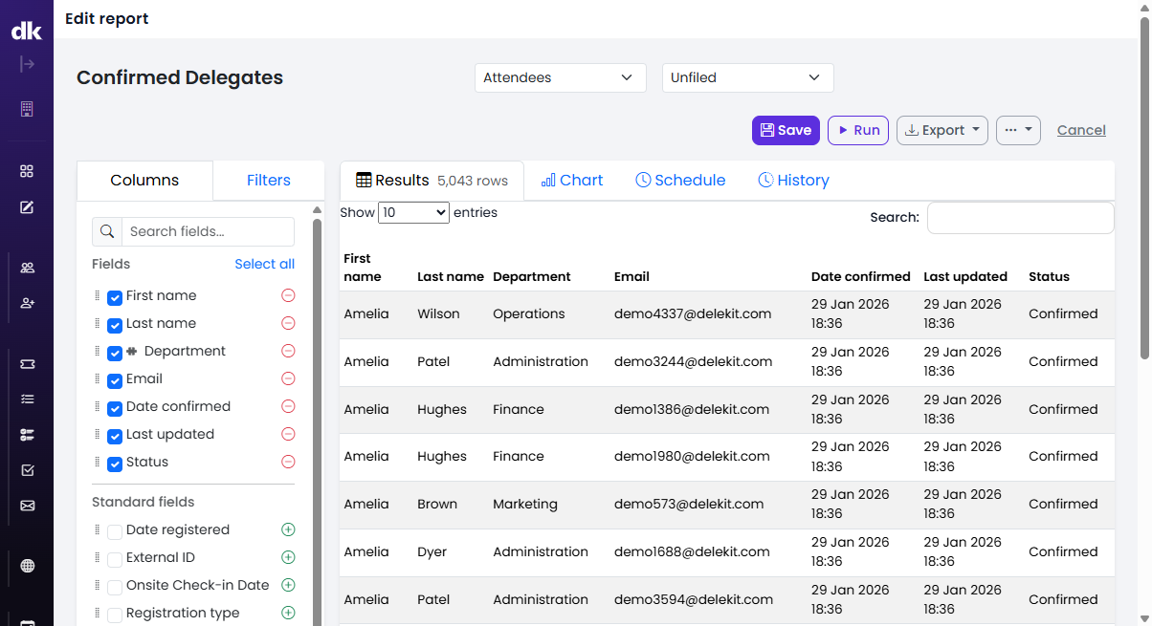
Task: Check the Date registered checkbox
Action: (x=115, y=531)
